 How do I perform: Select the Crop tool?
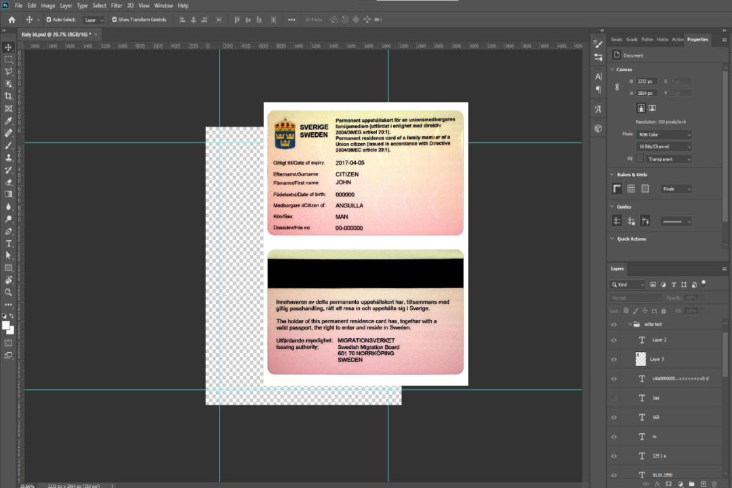click(x=8, y=96)
